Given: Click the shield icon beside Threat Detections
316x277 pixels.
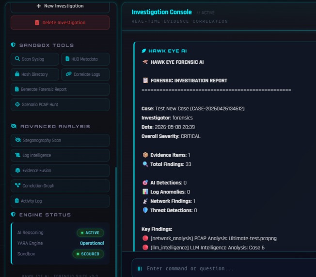Looking at the screenshot, I should pyautogui.click(x=145, y=210).
